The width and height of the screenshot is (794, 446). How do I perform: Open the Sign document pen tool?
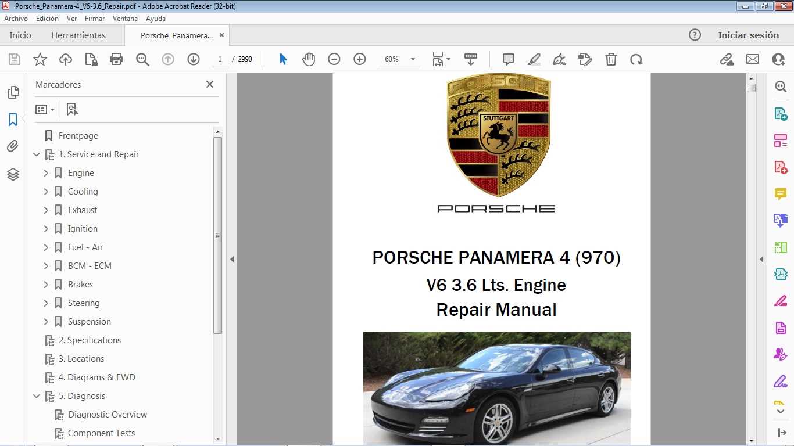coord(560,59)
